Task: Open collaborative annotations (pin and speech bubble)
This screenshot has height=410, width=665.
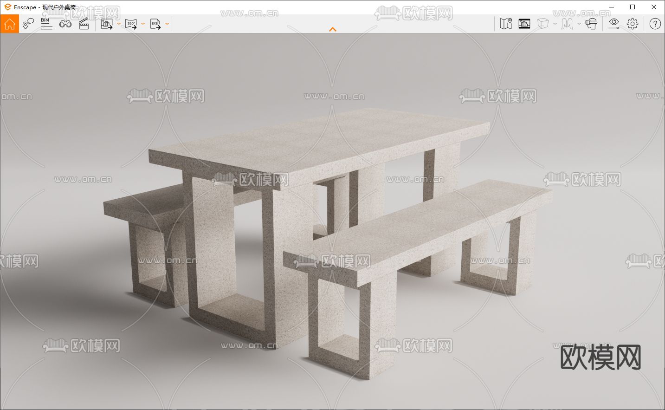Action: click(x=28, y=24)
